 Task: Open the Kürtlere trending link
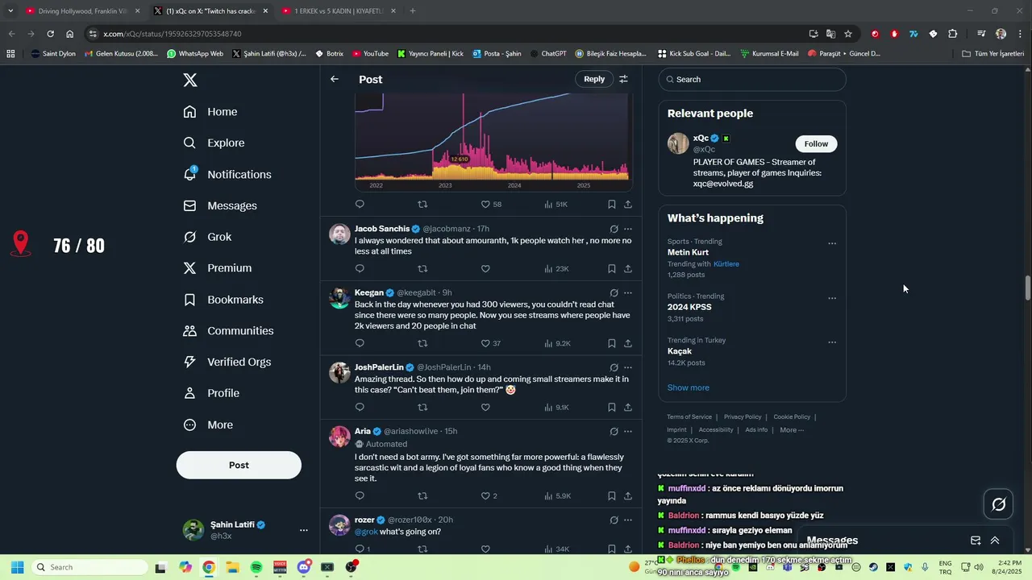(x=726, y=264)
